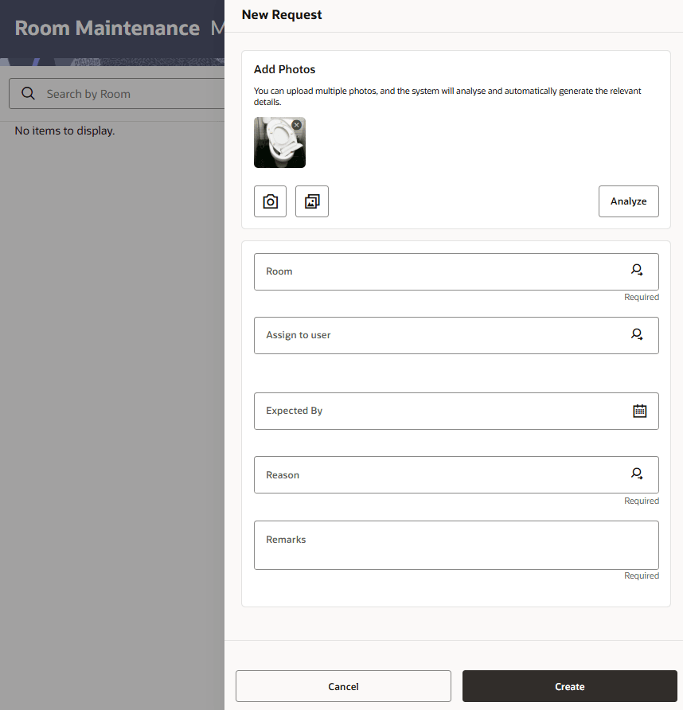Image resolution: width=683 pixels, height=710 pixels.
Task: Click the Search by Room box
Action: coord(117,94)
